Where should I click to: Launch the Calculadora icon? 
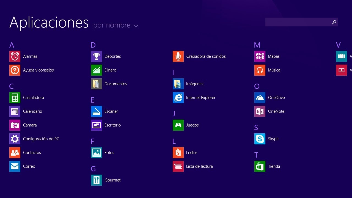(15, 98)
